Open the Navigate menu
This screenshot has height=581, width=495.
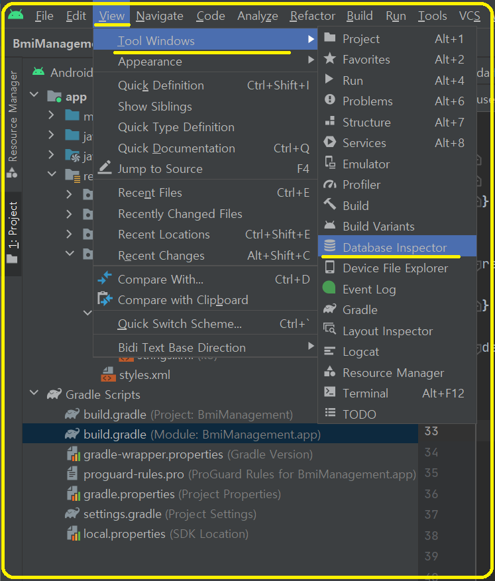coord(160,16)
